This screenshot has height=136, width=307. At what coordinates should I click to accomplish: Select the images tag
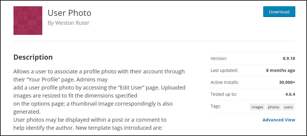257,107
